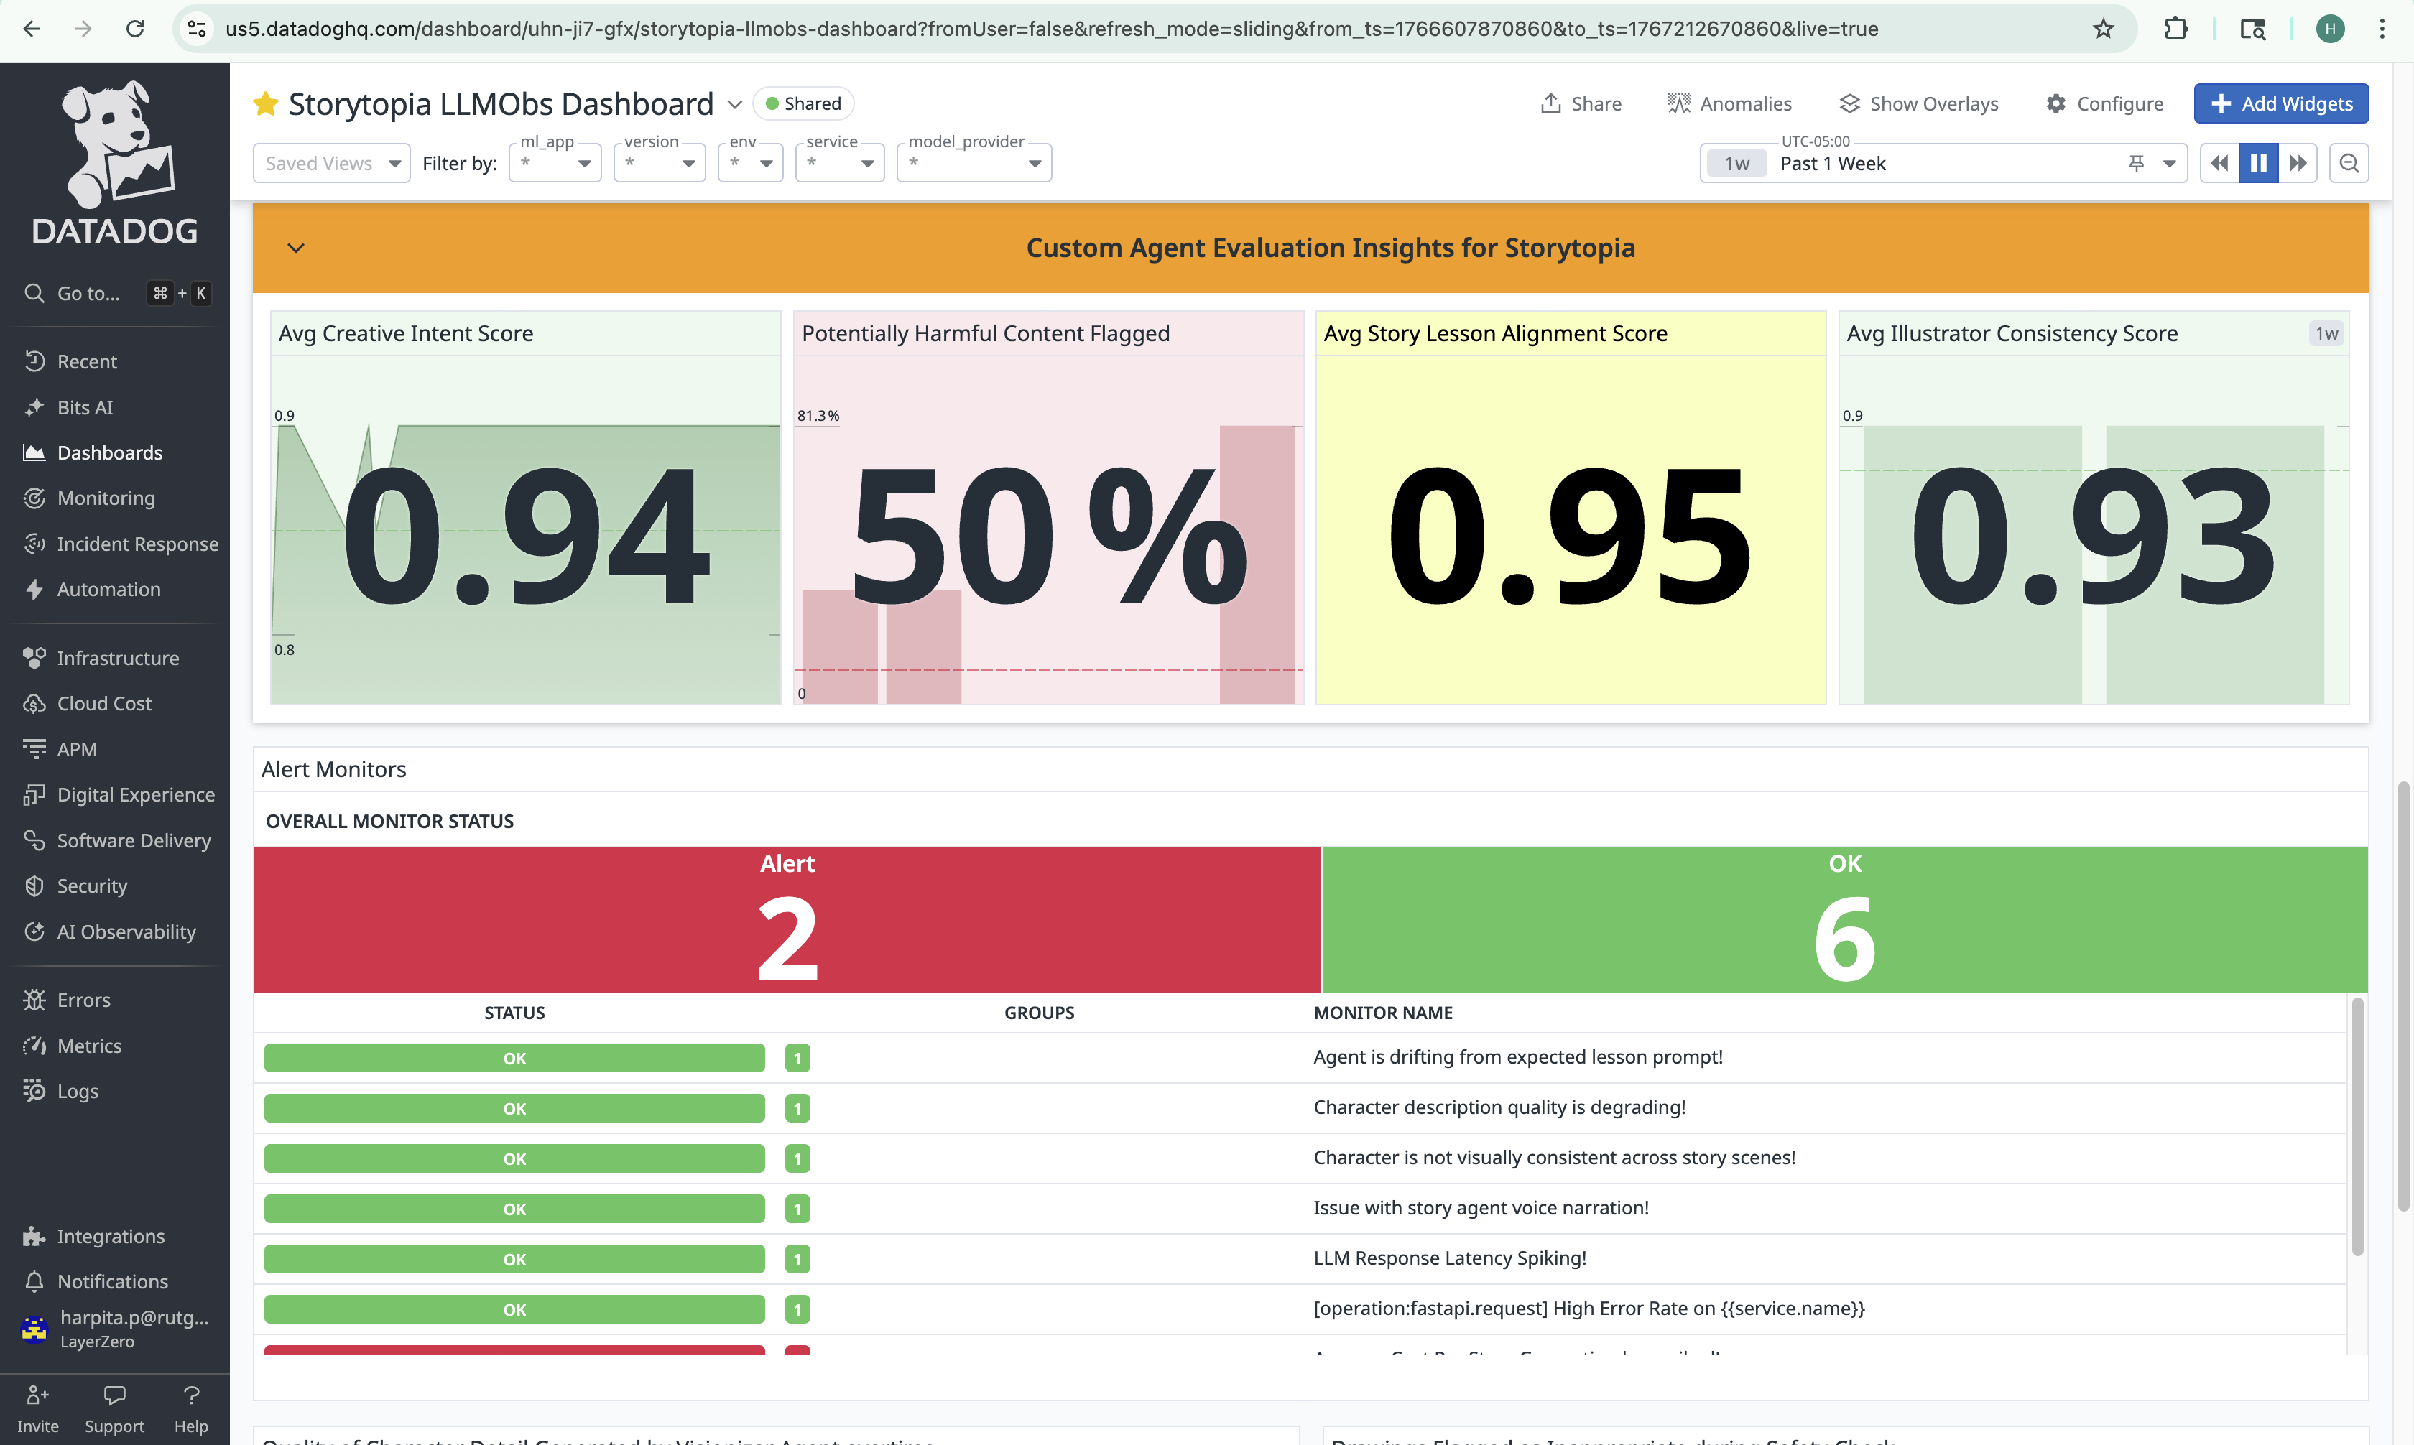Image resolution: width=2414 pixels, height=1445 pixels.
Task: Click the red Alert status block
Action: (x=787, y=919)
